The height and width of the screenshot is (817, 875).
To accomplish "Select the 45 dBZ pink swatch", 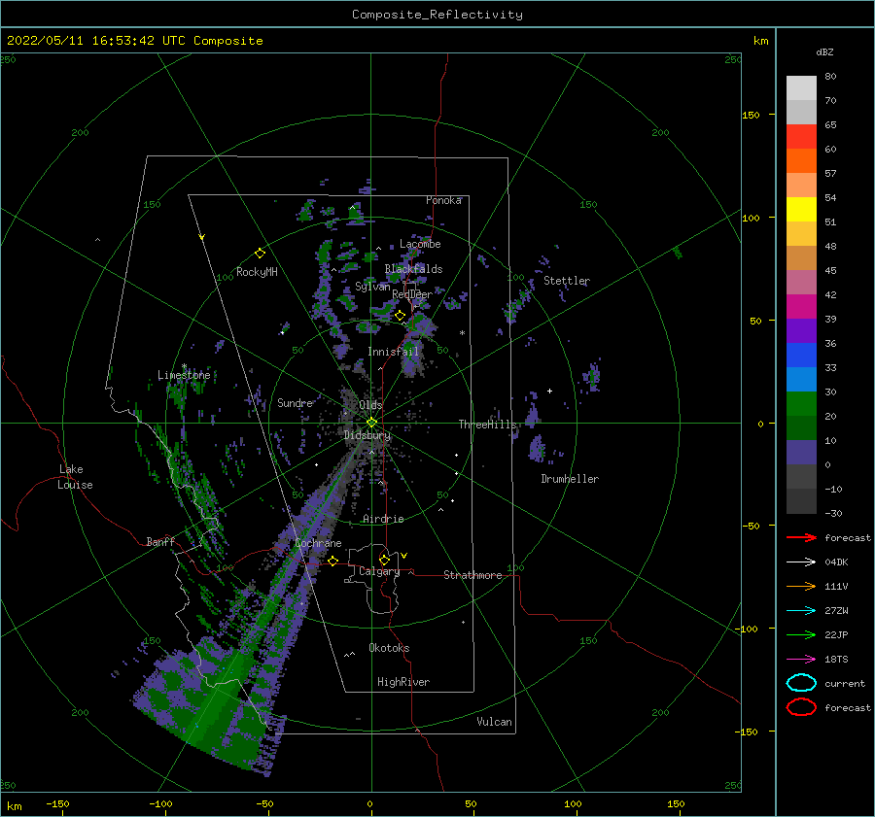I will [x=801, y=282].
